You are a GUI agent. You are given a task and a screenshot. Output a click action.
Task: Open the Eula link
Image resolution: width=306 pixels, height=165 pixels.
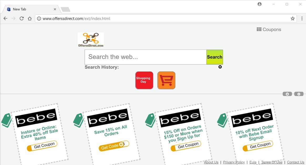[x=253, y=162]
